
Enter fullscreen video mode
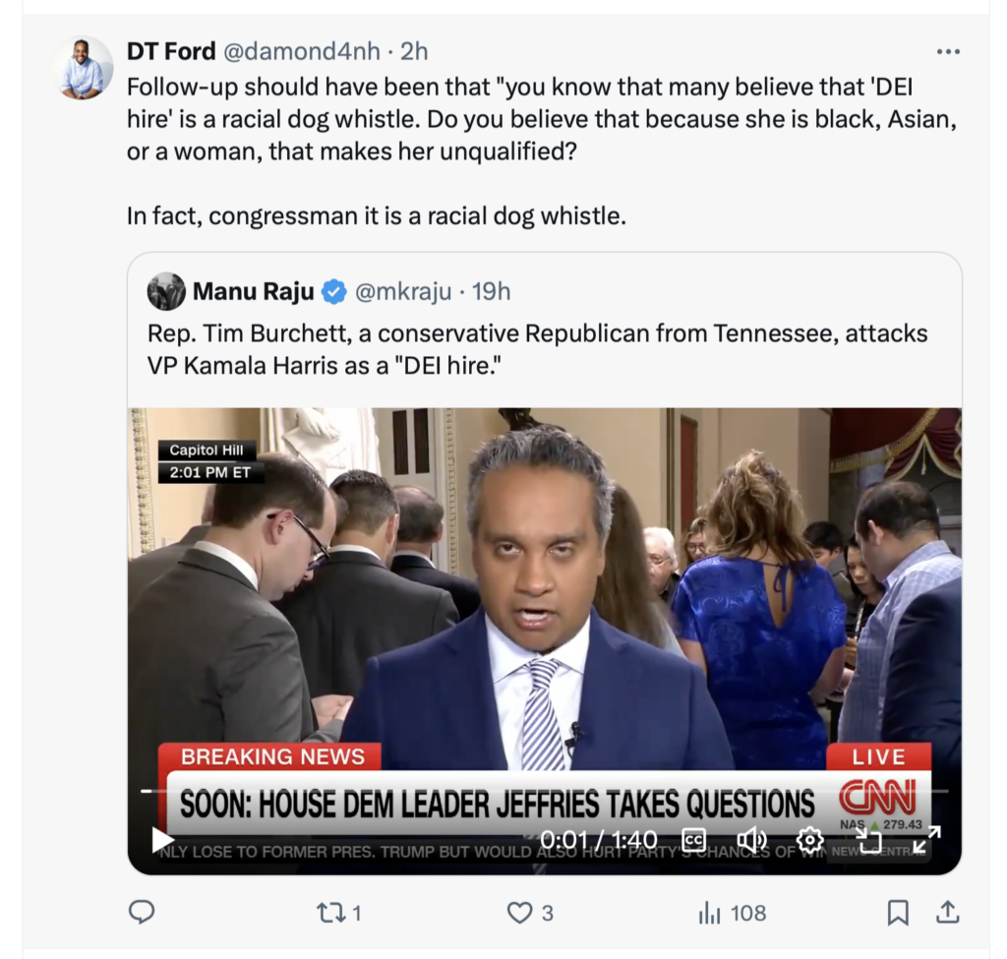coord(926,840)
